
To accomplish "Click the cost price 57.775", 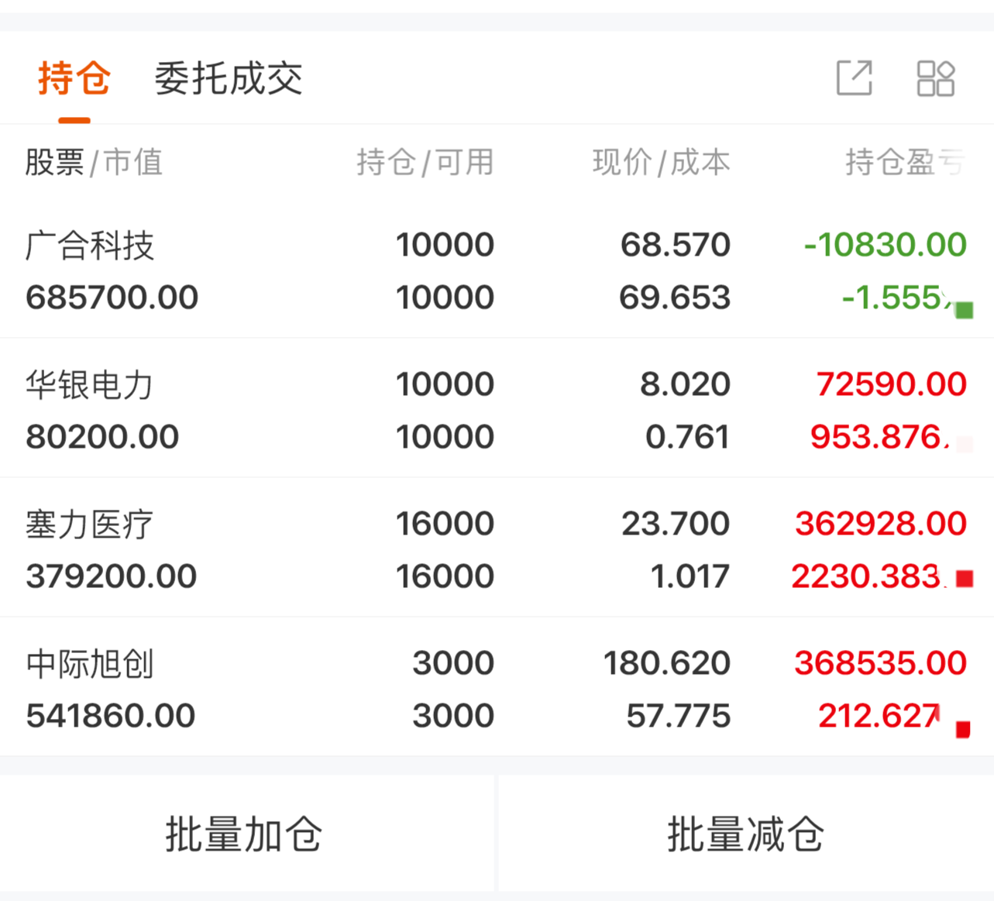I will point(679,716).
